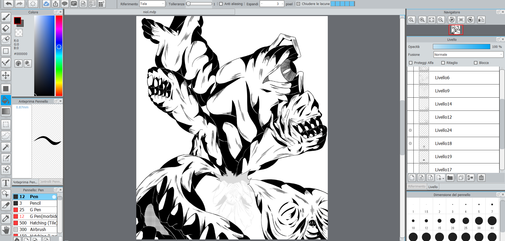Open the add layer dropdown arrow
Viewport: 505px width, 241px height.
tap(443, 178)
